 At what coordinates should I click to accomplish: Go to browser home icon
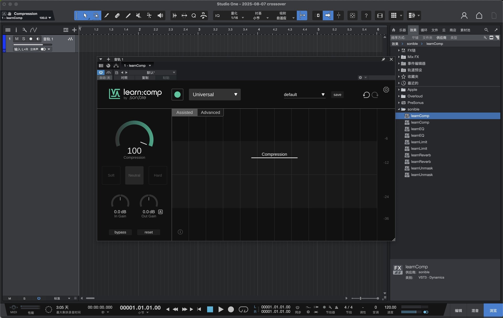click(x=393, y=30)
